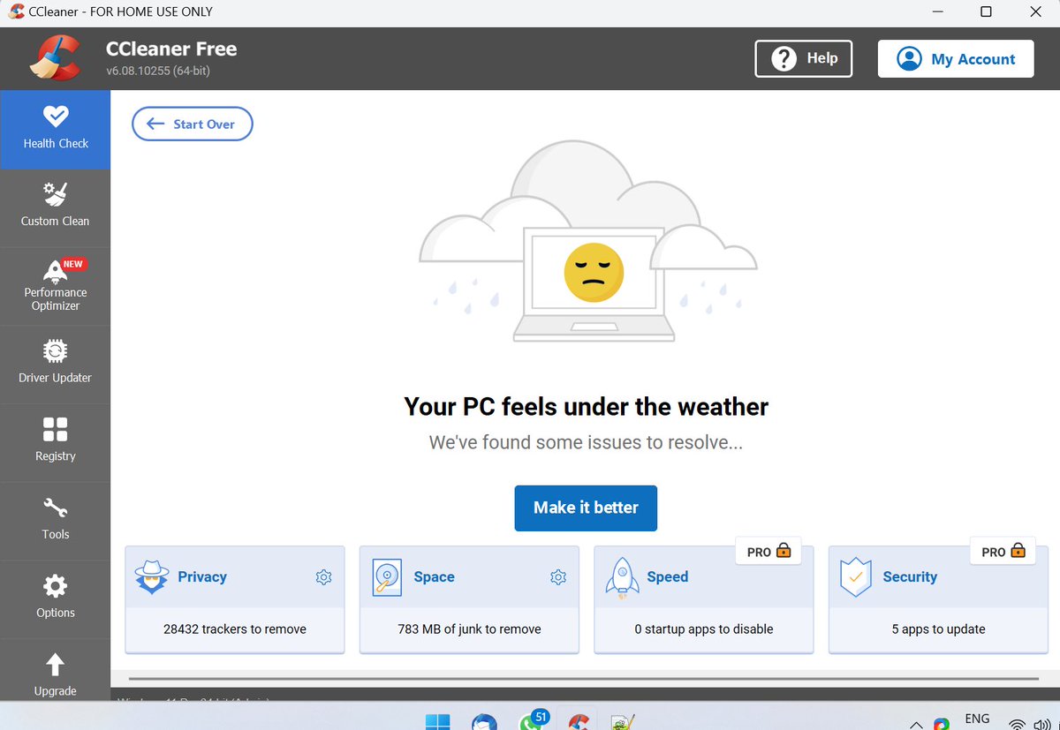Screen dimensions: 1060x730
Task: Select '783 MB of junk to remove'
Action: (469, 629)
